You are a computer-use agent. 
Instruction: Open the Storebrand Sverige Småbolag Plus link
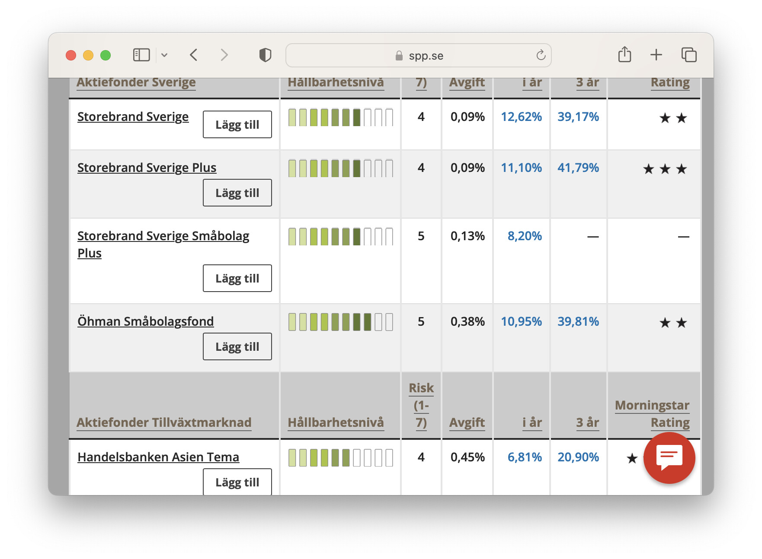click(163, 236)
